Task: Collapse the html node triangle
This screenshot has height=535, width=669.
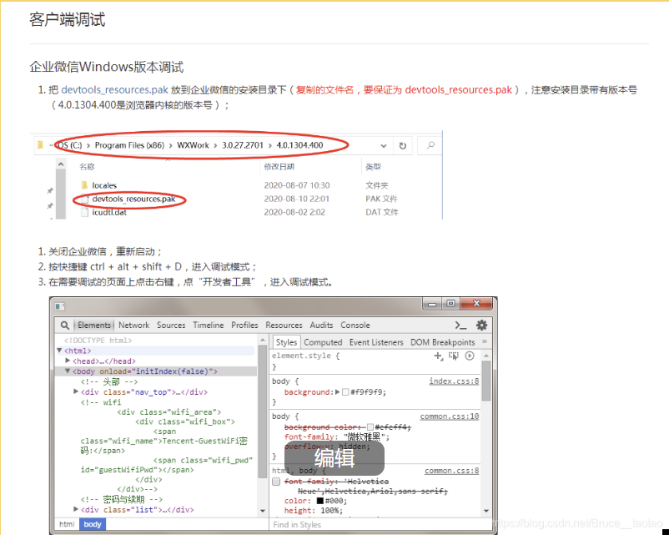Action: click(60, 350)
